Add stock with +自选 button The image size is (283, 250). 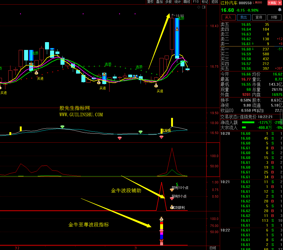click(272, 3)
